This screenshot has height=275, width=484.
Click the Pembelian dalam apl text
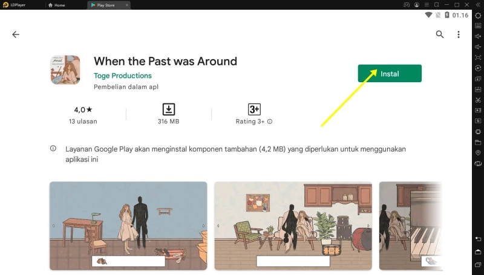tap(126, 87)
